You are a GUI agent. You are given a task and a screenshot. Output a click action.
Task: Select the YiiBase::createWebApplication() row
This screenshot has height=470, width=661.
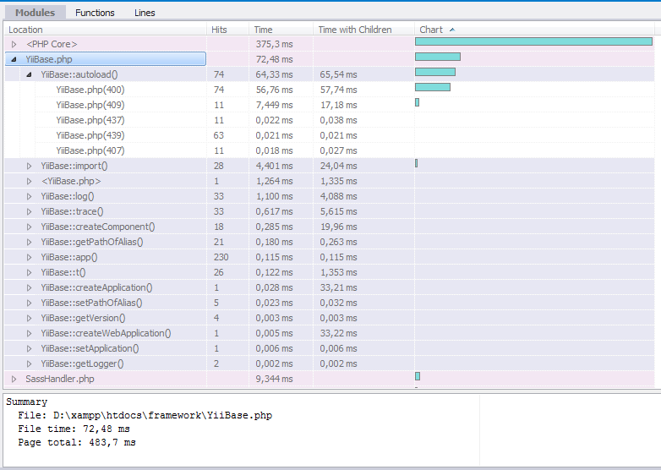coord(106,333)
